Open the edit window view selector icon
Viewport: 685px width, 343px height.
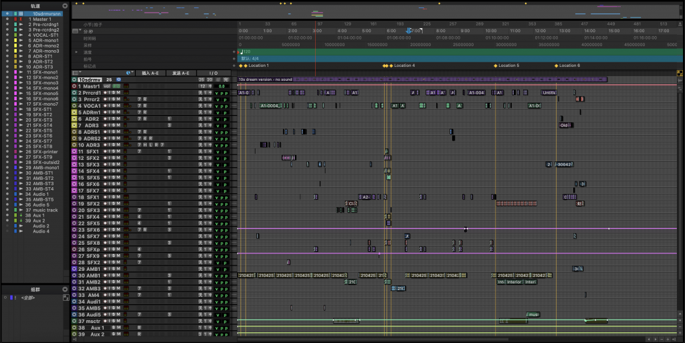[76, 73]
